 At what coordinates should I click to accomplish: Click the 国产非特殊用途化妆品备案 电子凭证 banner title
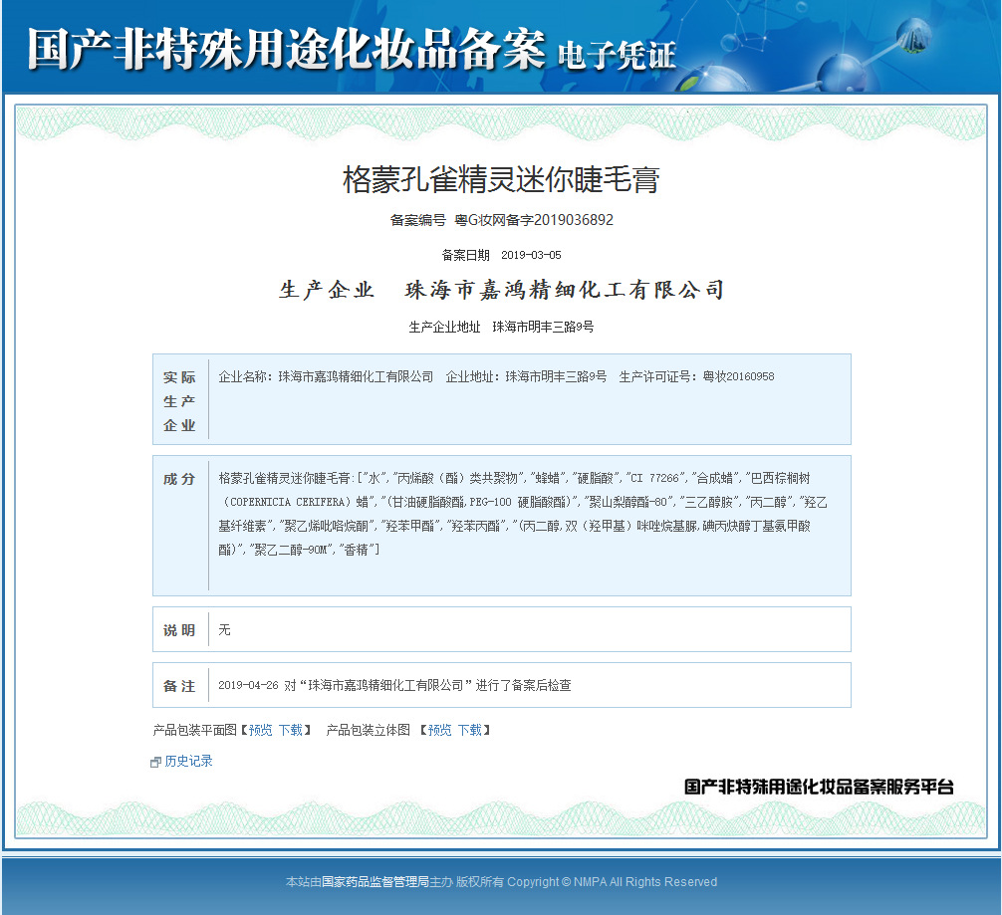click(x=352, y=49)
